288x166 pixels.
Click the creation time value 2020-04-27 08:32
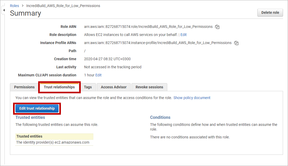tap(107, 59)
